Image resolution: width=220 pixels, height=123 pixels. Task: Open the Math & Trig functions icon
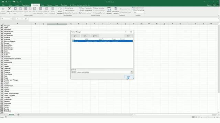tap(47, 9)
